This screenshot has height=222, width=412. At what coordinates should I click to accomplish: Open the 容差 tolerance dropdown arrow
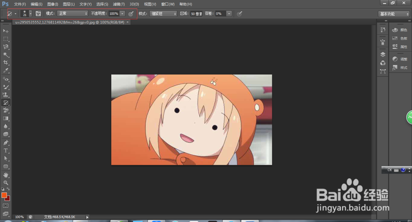[x=229, y=14]
